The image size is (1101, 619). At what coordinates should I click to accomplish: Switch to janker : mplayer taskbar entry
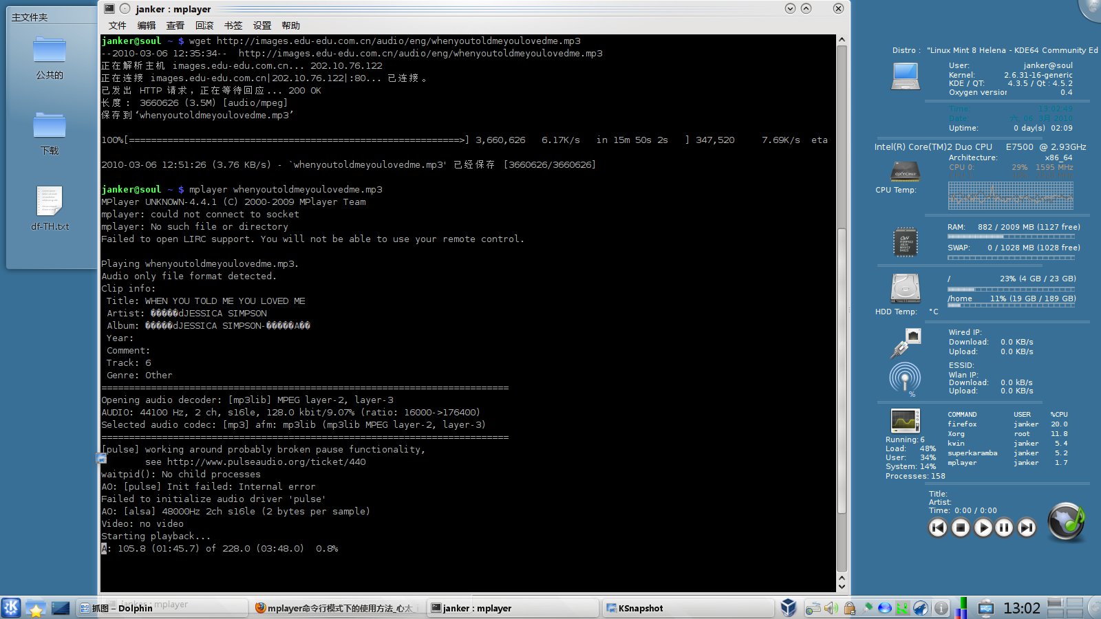(x=513, y=608)
